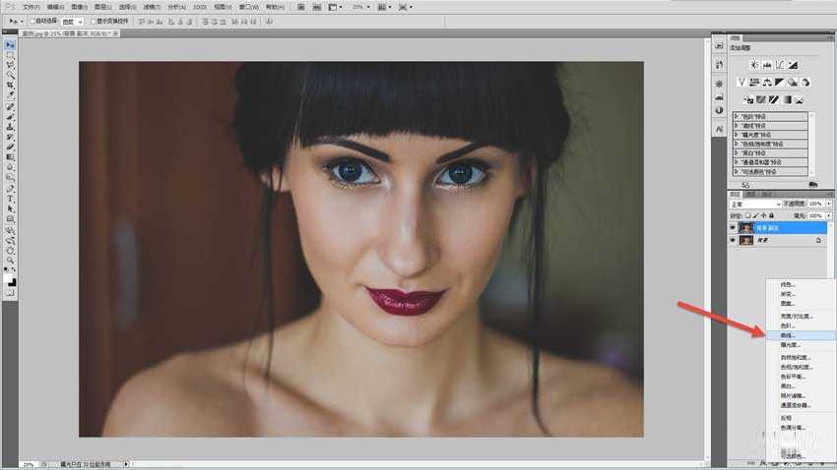Select the Crop tool

pos(10,85)
